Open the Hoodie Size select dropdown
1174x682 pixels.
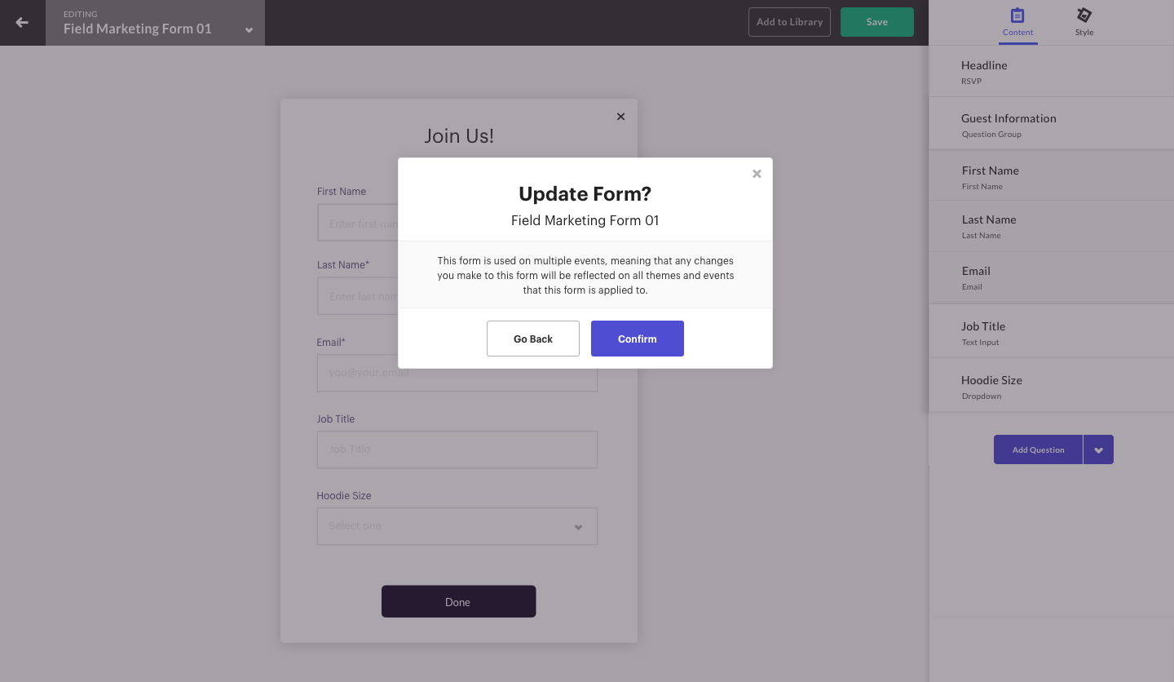click(457, 526)
